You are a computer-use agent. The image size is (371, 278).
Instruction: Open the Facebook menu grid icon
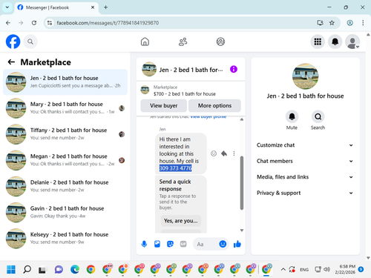(x=318, y=42)
